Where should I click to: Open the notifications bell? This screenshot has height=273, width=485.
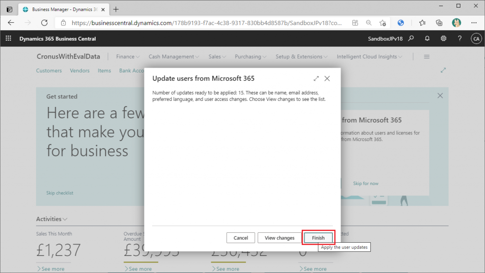pyautogui.click(x=427, y=38)
